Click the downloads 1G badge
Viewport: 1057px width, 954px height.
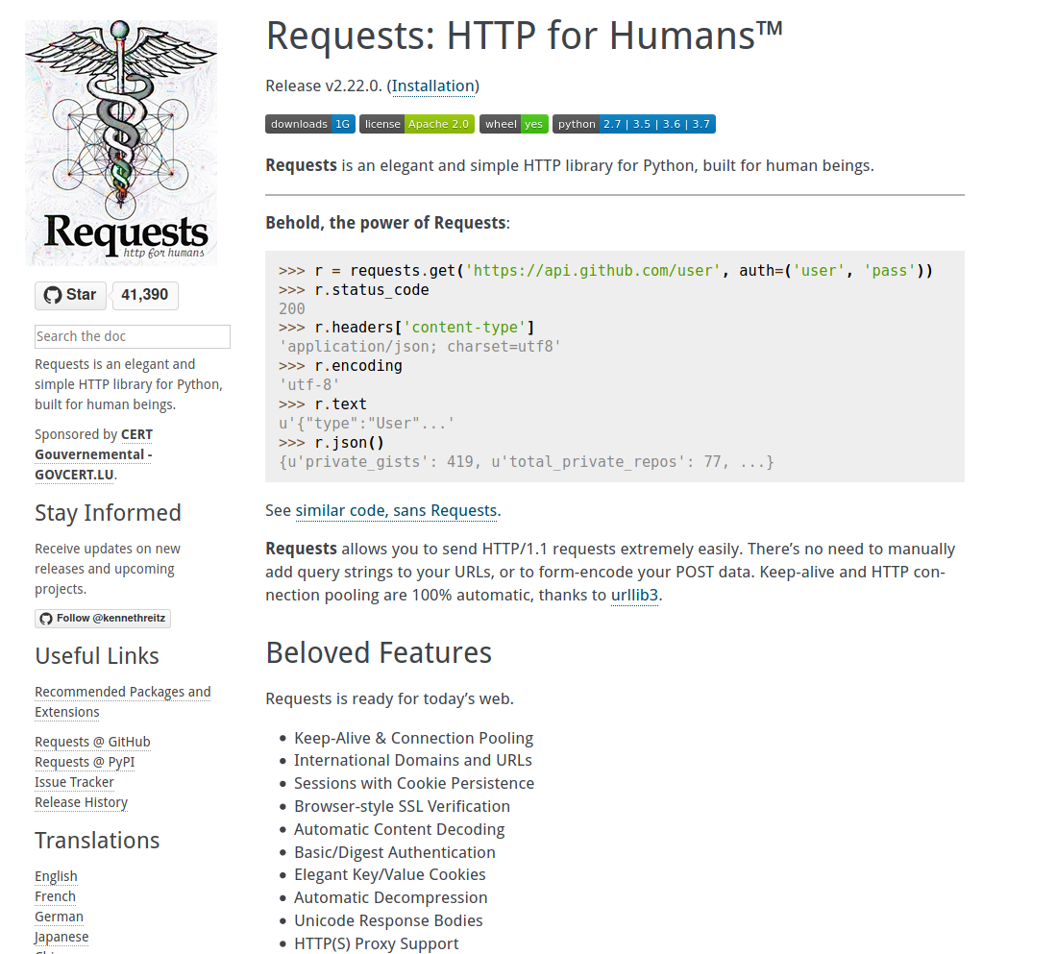tap(310, 124)
